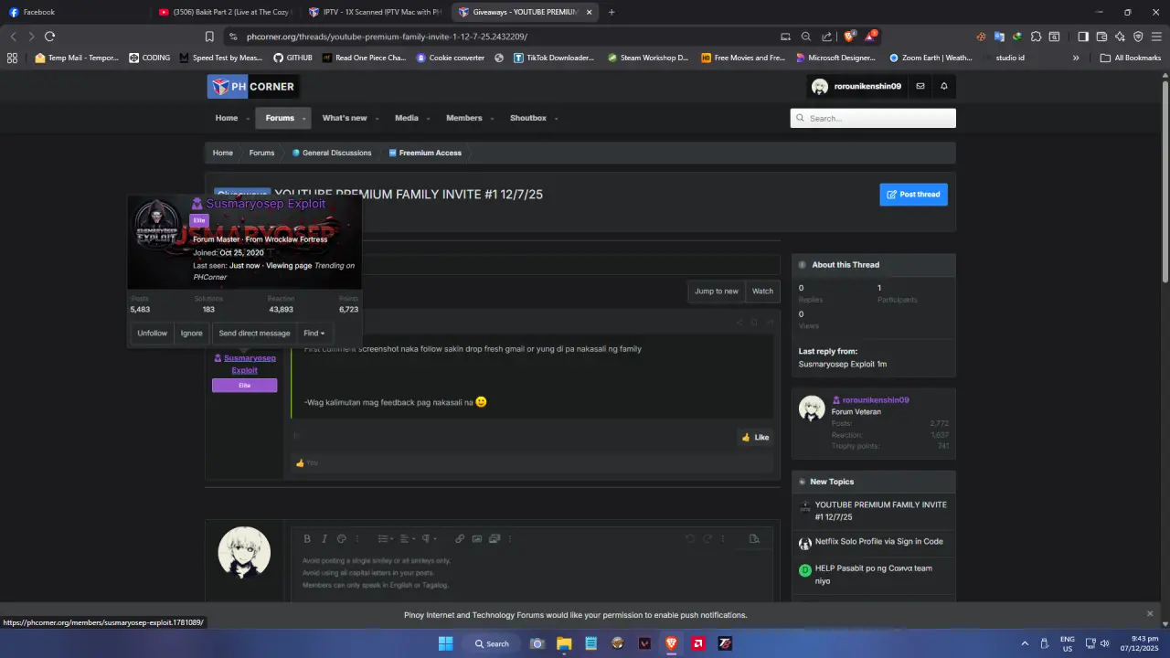Go to Home breadcrumb
The height and width of the screenshot is (658, 1170).
point(223,153)
